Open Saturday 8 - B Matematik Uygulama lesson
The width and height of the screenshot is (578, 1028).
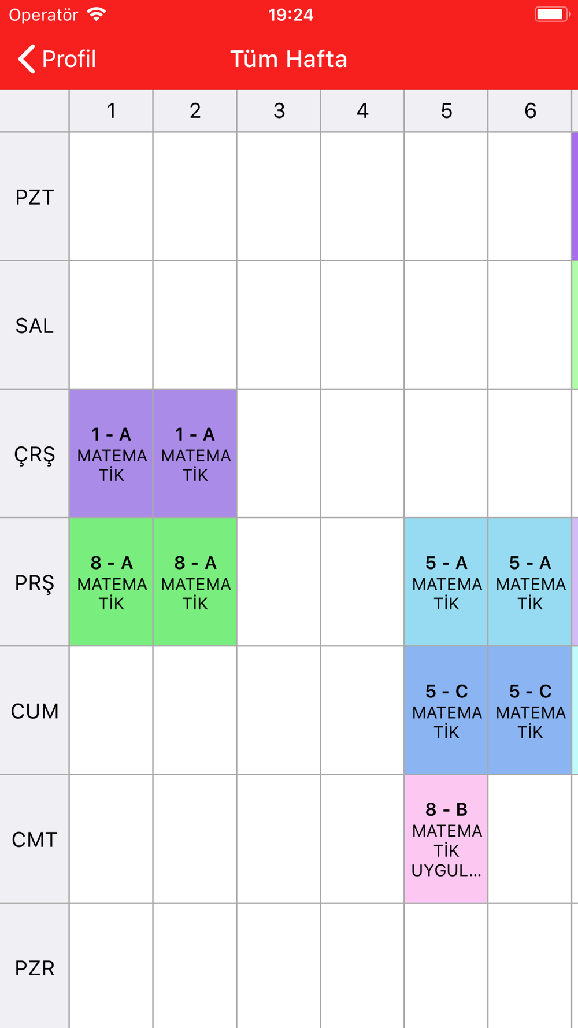tap(446, 838)
